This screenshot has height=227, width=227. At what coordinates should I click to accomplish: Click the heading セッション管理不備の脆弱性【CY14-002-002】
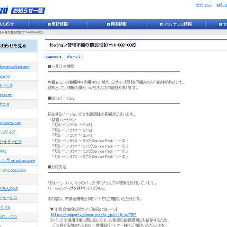(x=92, y=45)
